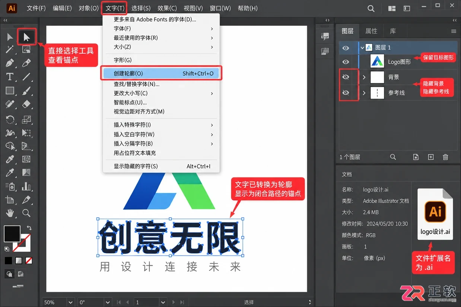The image size is (461, 307).
Task: Expand the 参考线 layer
Action: click(x=364, y=93)
